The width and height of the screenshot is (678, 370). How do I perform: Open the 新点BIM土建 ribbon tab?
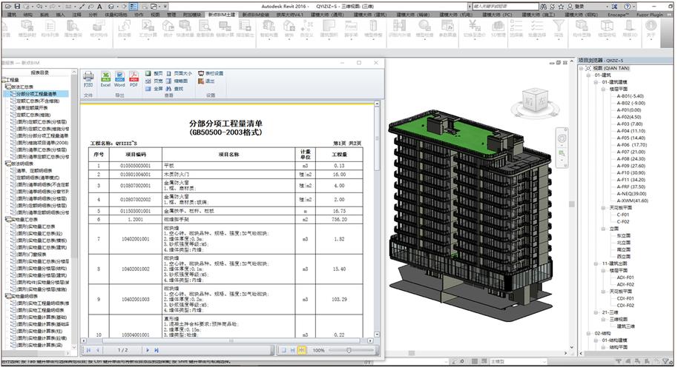[x=221, y=15]
